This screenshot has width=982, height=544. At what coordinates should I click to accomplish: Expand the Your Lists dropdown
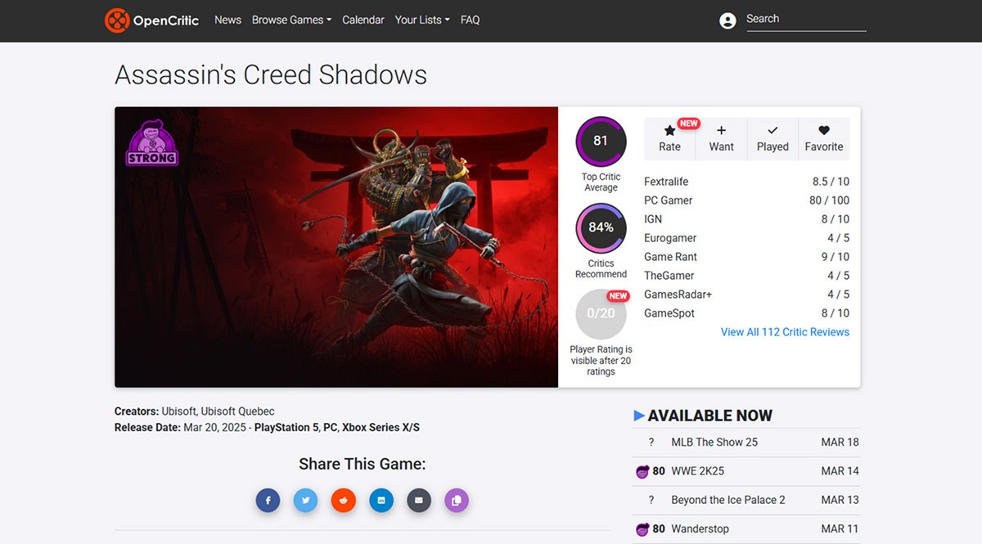tap(422, 20)
